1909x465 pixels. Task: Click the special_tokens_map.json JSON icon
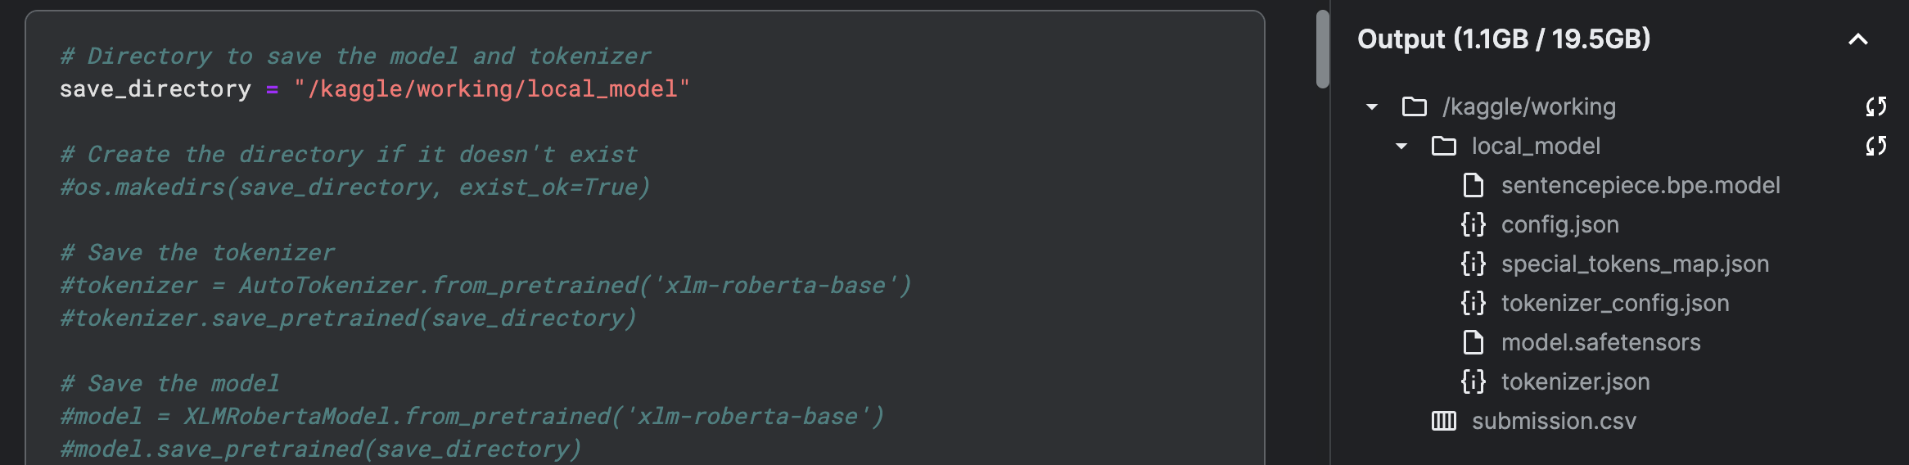click(1473, 264)
